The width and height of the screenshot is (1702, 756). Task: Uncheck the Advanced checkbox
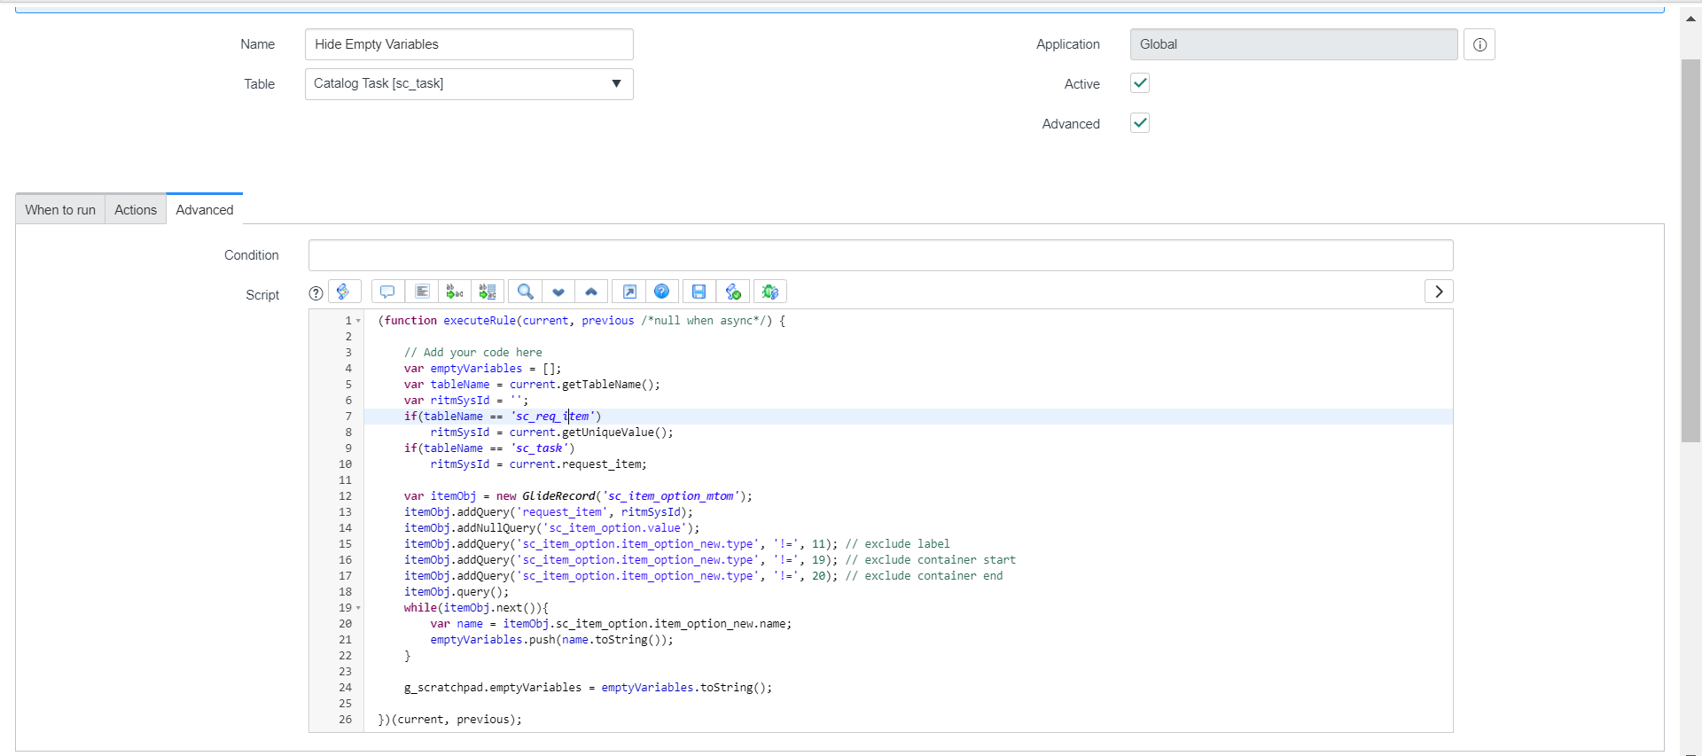click(x=1140, y=123)
